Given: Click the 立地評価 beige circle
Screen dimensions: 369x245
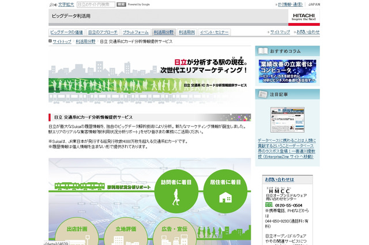Looking at the screenshot, I should click(x=126, y=231).
